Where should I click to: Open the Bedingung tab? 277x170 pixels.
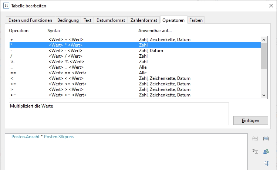point(68,20)
